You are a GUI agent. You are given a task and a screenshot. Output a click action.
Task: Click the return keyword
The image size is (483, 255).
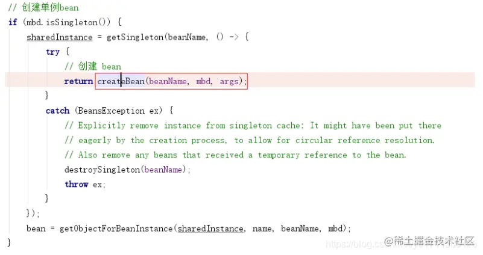click(x=78, y=81)
